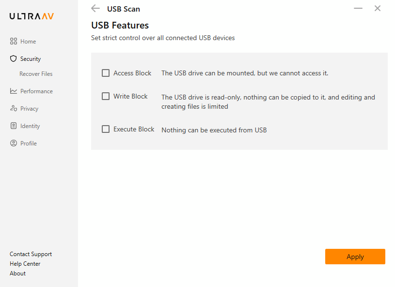Click the Identity badge icon
395x287 pixels.
coord(14,126)
